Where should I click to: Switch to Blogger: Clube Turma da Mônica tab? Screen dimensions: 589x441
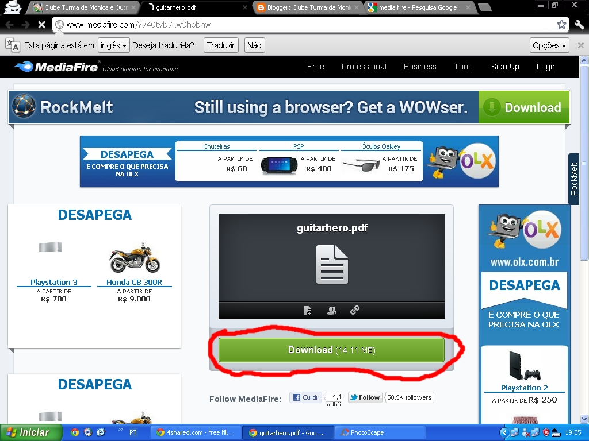308,7
